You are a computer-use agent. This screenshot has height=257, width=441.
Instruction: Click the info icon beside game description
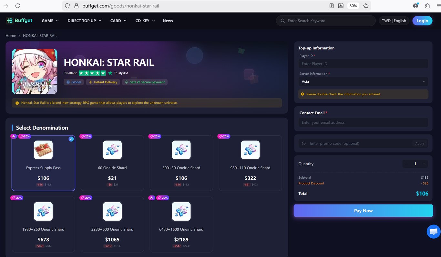click(17, 103)
